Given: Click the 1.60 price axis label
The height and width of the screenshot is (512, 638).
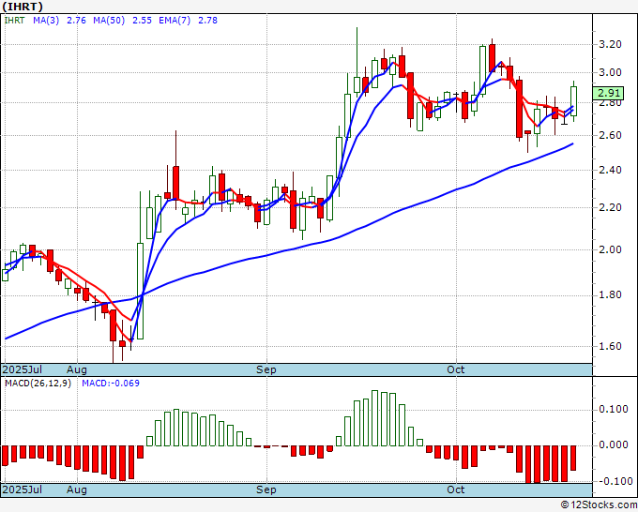Looking at the screenshot, I should 611,346.
